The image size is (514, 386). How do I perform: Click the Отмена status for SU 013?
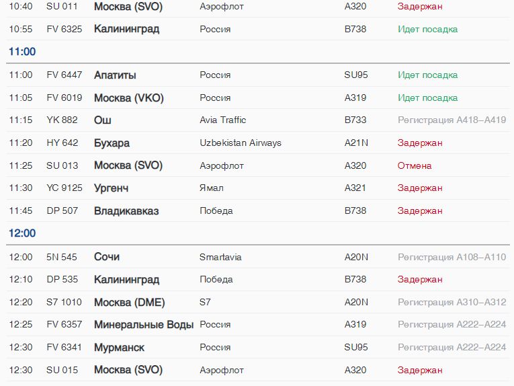click(x=414, y=165)
